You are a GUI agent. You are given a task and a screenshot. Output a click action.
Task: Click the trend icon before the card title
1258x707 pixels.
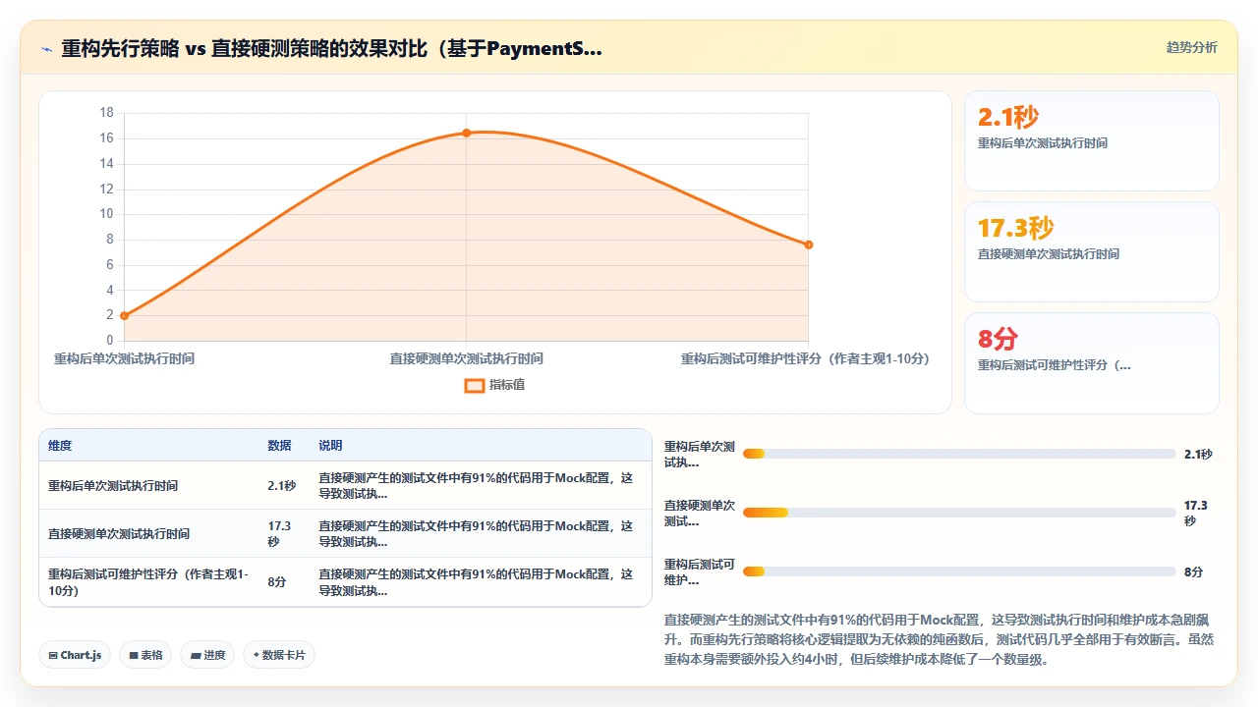pos(46,49)
